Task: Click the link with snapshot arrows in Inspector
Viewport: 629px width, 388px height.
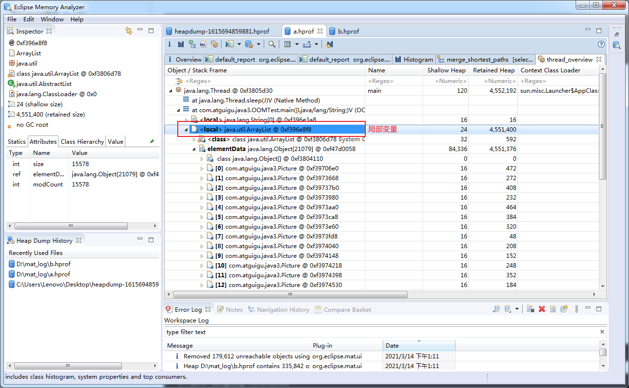Action: (129, 31)
